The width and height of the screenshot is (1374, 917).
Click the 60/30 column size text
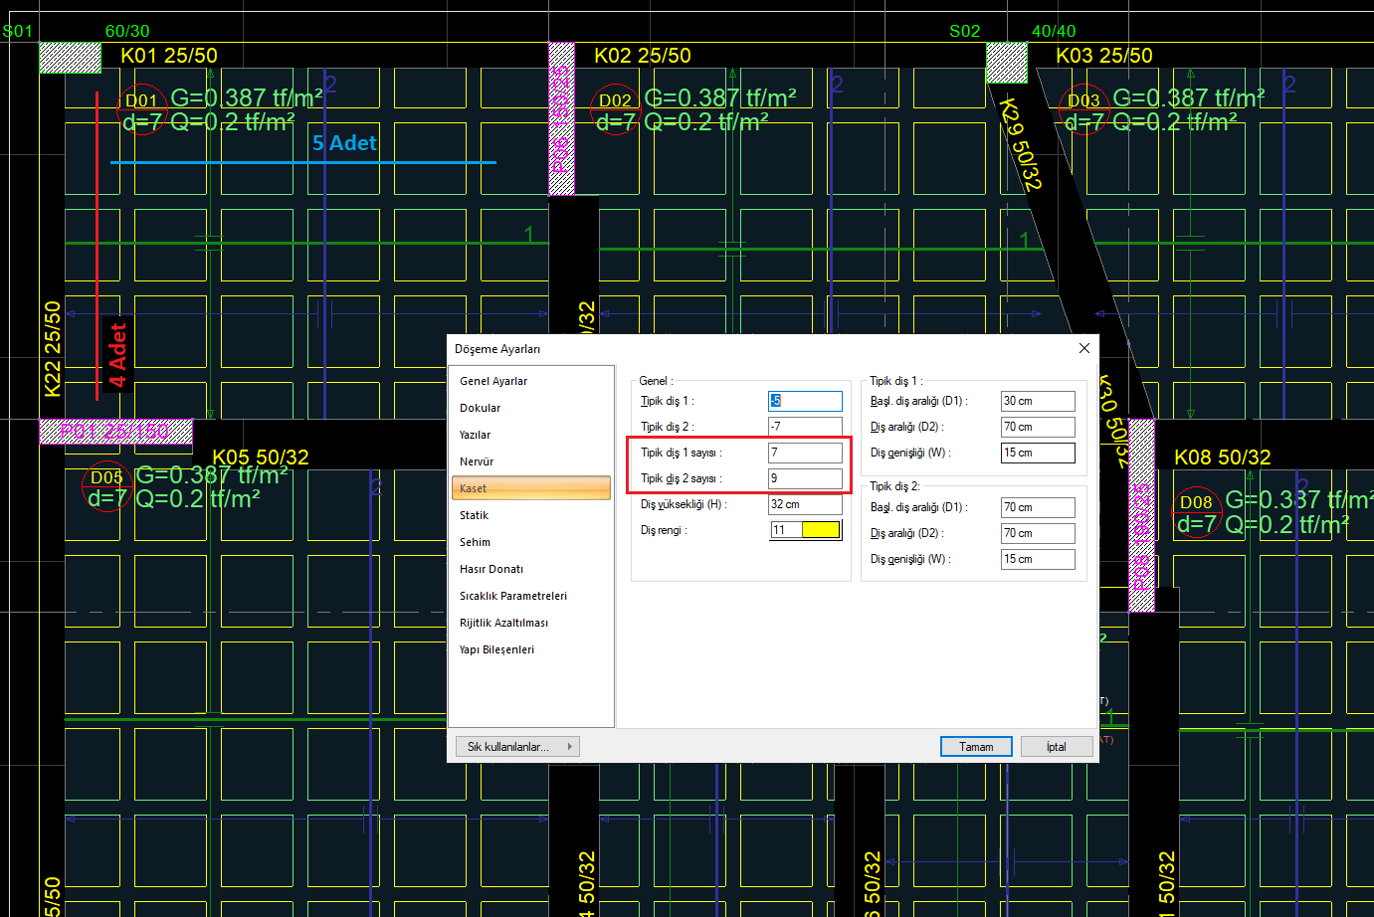(x=127, y=32)
